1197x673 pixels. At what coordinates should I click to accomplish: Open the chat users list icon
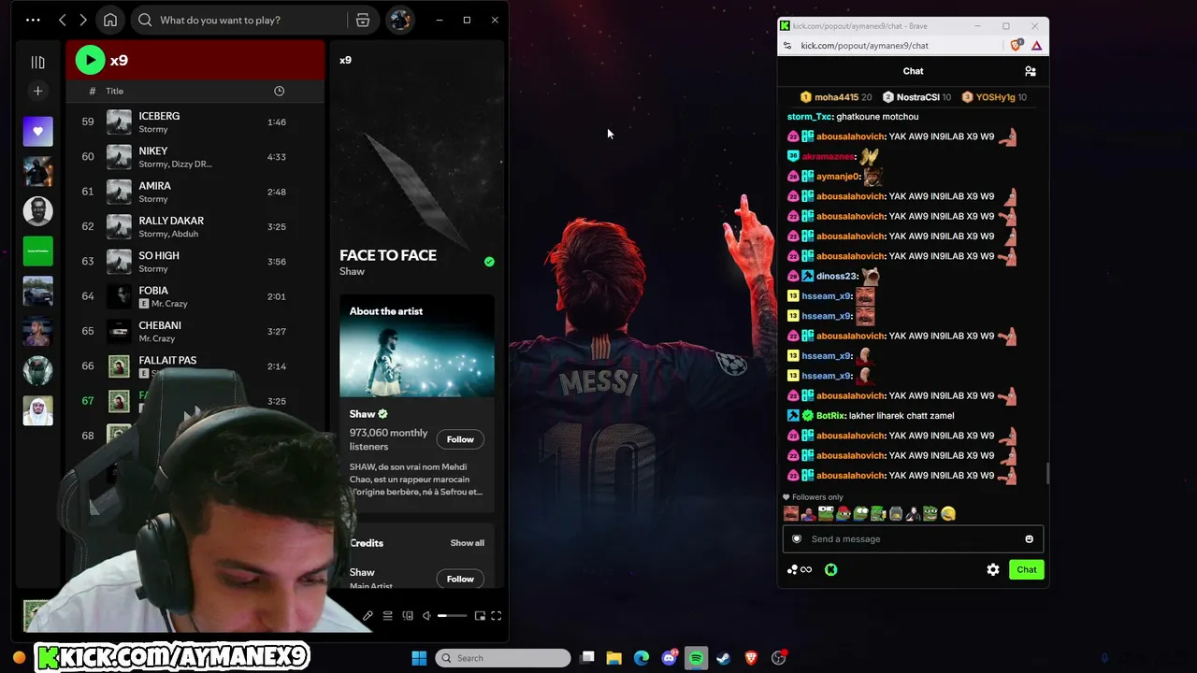coord(1031,71)
